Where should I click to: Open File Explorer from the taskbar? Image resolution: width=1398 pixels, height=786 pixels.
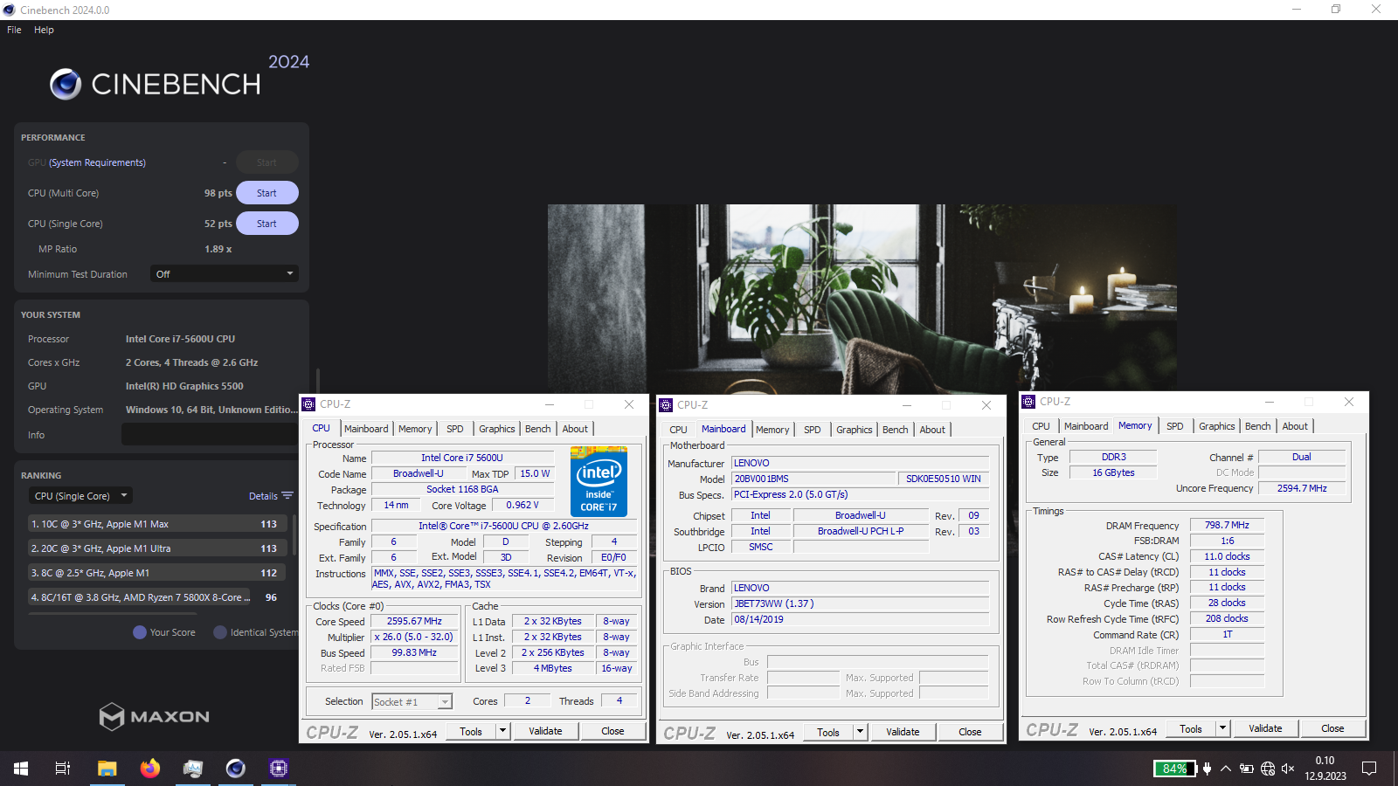107,769
